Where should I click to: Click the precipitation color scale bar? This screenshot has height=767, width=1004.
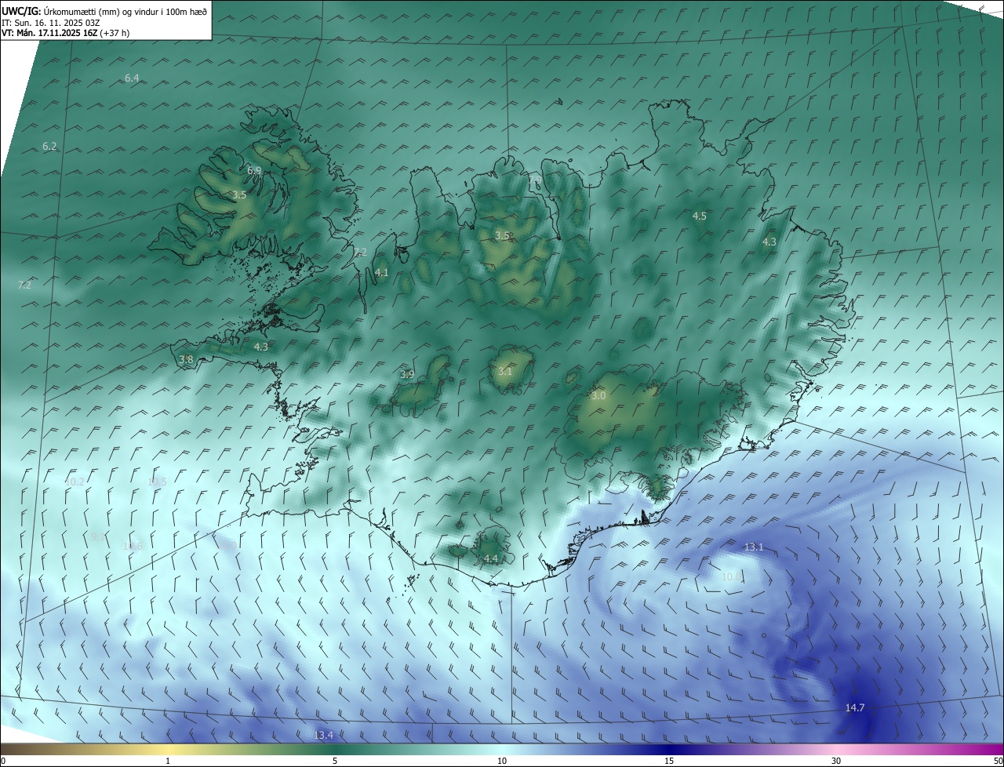click(x=502, y=749)
